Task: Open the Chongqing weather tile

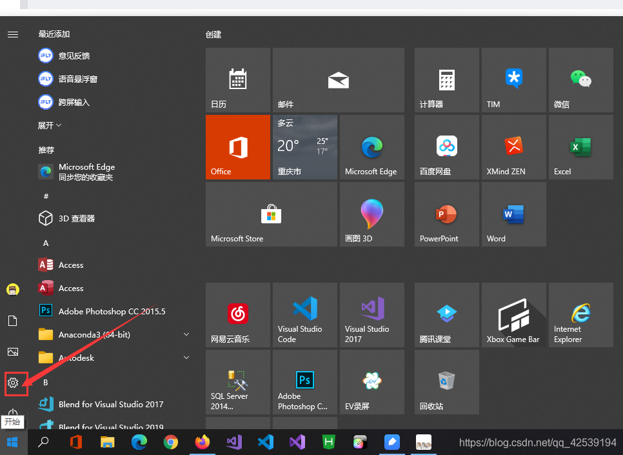Action: (x=305, y=147)
